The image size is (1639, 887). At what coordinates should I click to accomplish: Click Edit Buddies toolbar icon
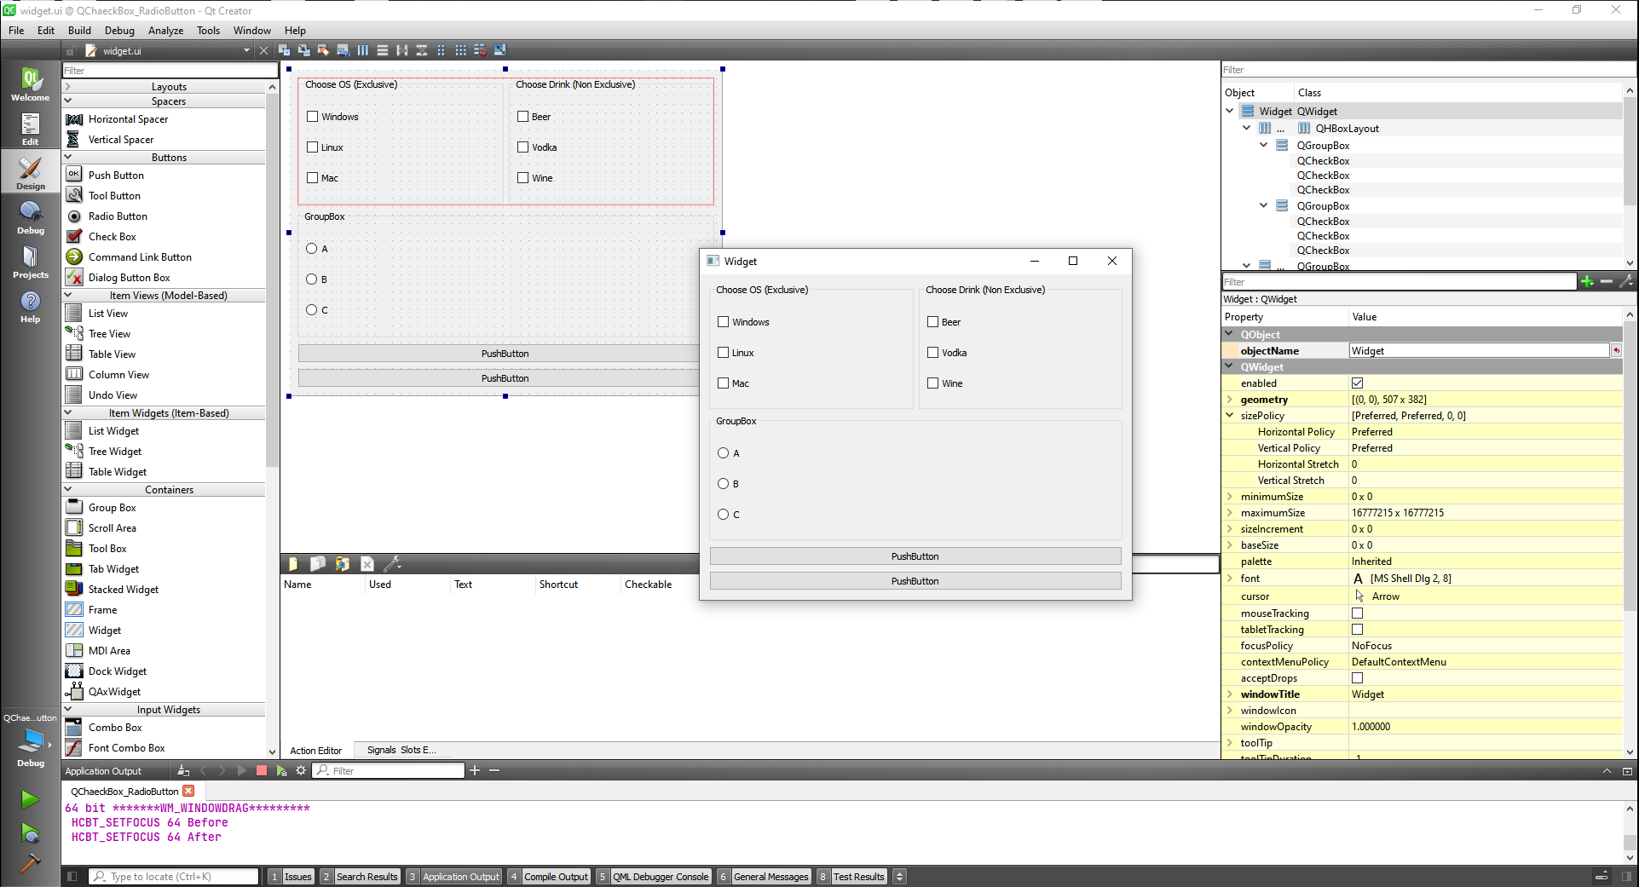click(x=323, y=50)
